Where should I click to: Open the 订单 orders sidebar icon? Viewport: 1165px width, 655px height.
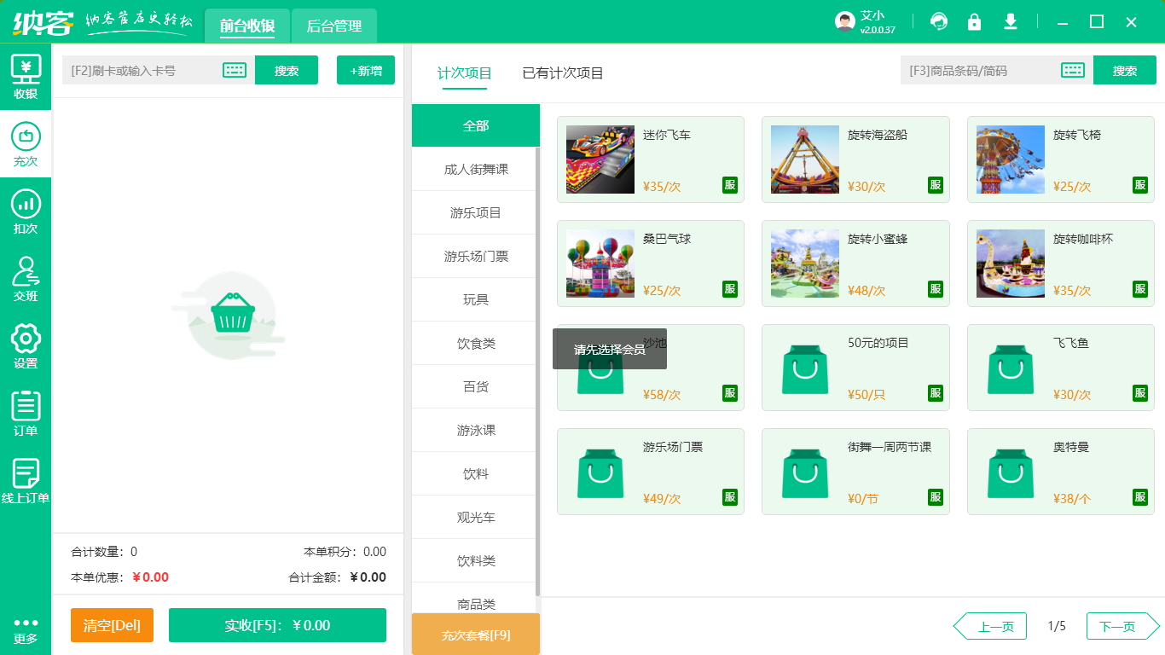point(26,414)
